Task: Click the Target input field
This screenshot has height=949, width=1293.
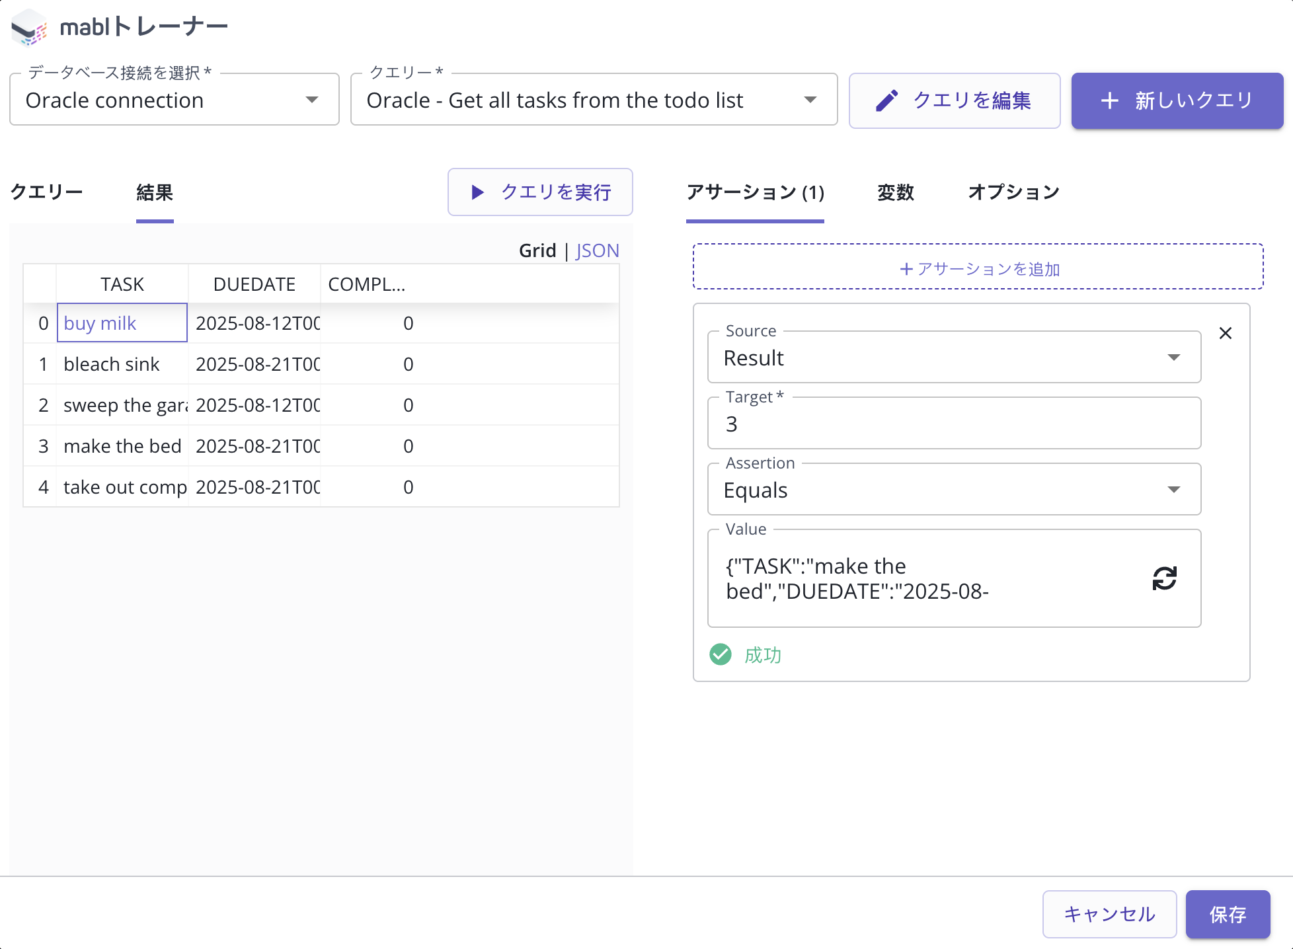Action: coord(953,424)
